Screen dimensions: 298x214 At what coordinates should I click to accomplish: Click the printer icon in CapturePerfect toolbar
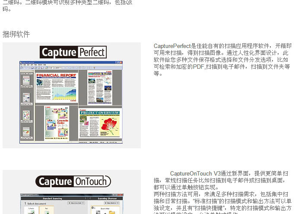tap(35, 68)
